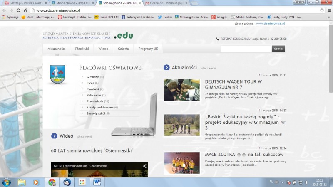Open the Zespoły szkół category
Screen dimensions: 333x187
pyautogui.click(x=98, y=113)
